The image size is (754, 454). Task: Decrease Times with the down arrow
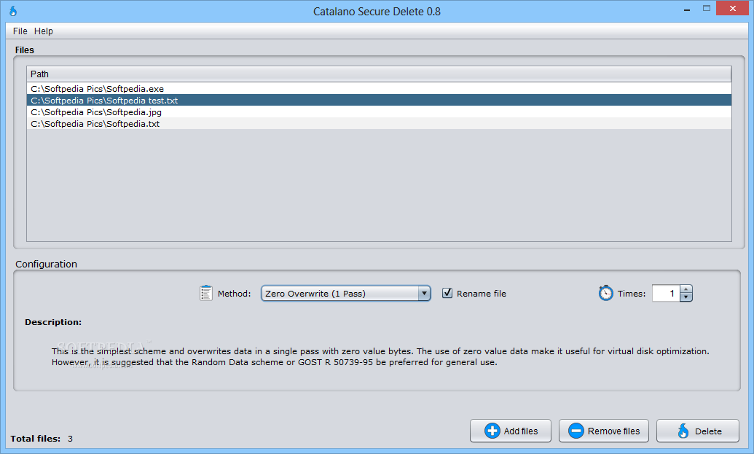[x=686, y=297]
